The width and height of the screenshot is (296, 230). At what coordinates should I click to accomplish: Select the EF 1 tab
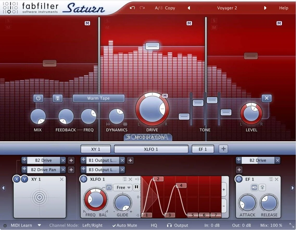203,149
